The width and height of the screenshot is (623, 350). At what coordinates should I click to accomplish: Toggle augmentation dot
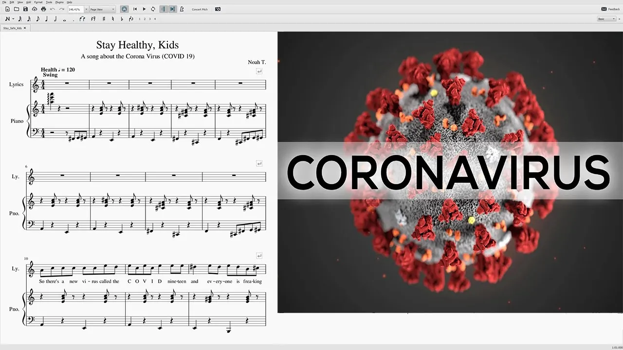73,20
